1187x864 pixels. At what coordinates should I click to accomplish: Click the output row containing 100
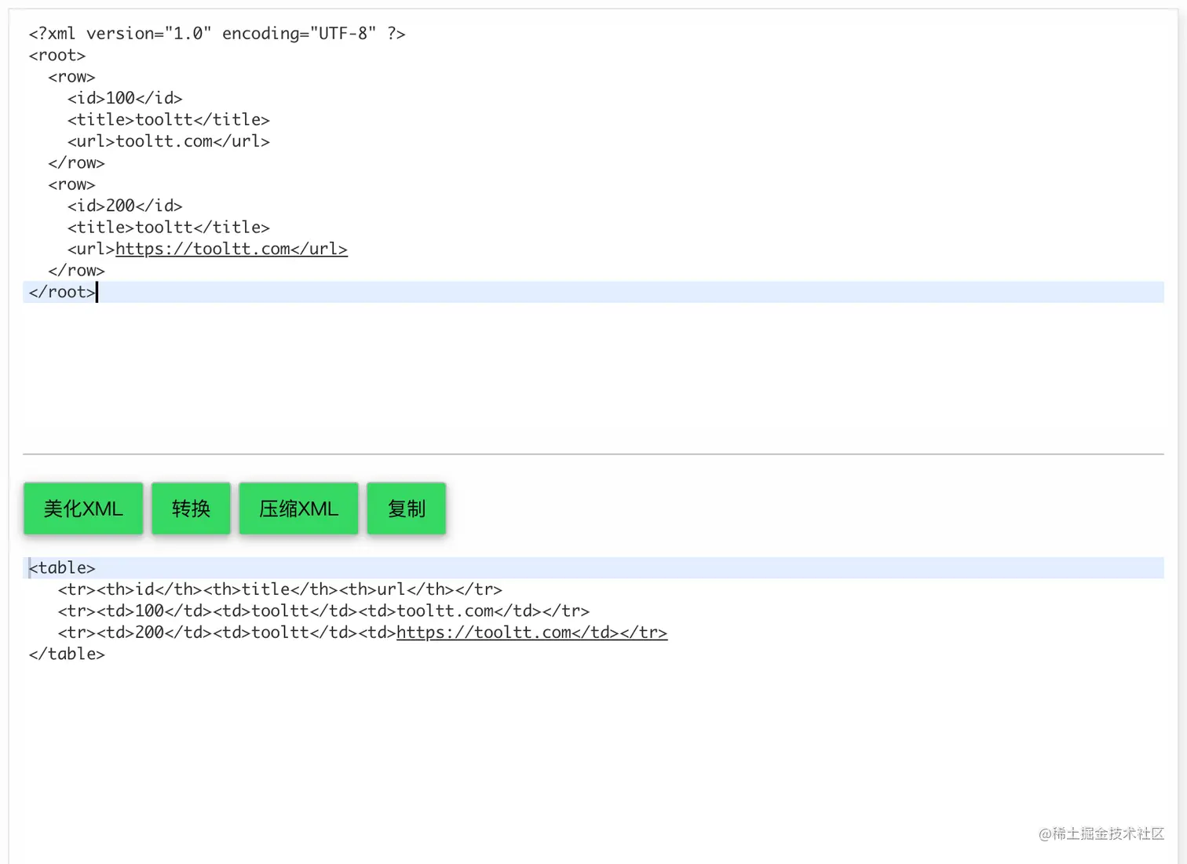click(x=323, y=611)
